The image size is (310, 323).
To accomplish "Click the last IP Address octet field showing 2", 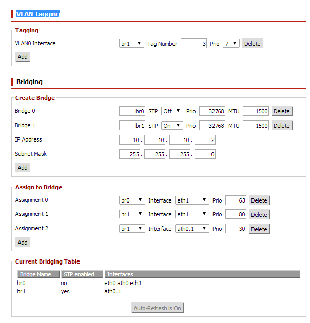I will coord(205,140).
